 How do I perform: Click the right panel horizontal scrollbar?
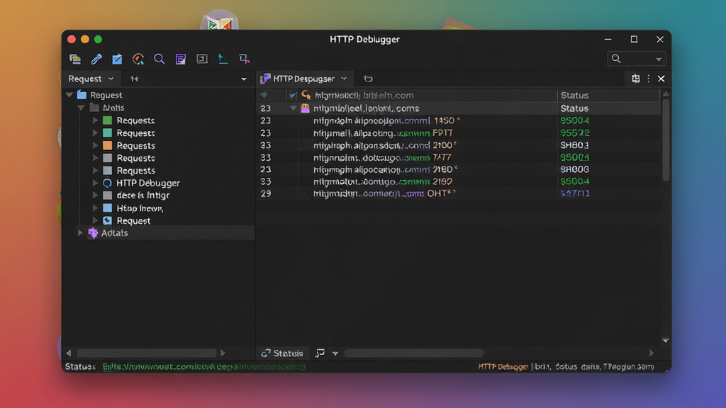[x=414, y=353]
